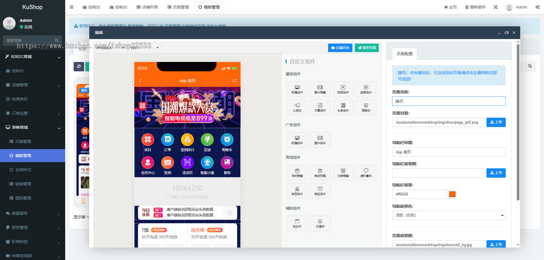544x260 pixels.
Task: Add the 商品组件 product component
Action: (x=320, y=191)
